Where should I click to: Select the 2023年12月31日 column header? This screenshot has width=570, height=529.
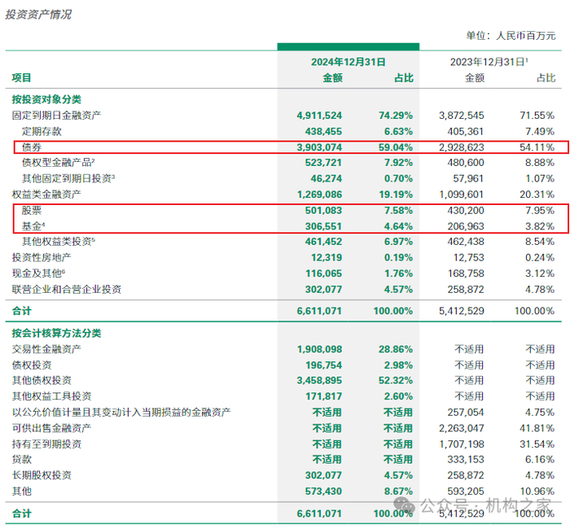[489, 62]
